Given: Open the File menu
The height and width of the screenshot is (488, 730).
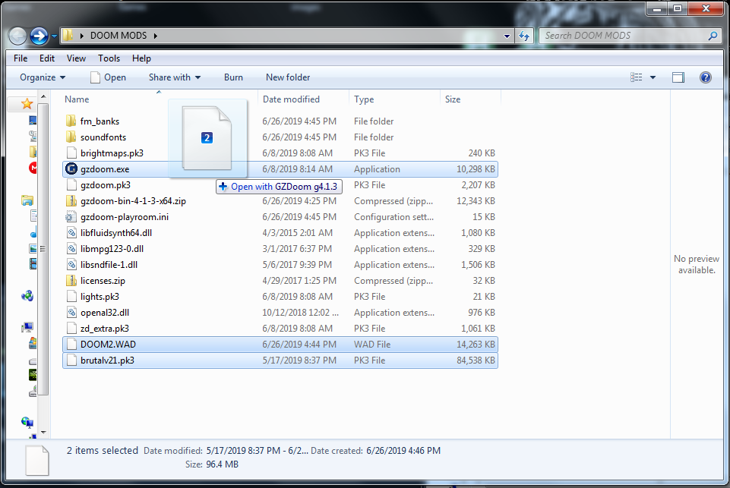Looking at the screenshot, I should point(21,58).
